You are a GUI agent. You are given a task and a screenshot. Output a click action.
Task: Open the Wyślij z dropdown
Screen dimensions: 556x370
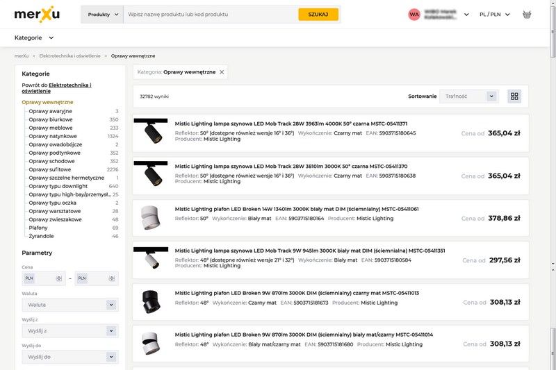point(70,330)
